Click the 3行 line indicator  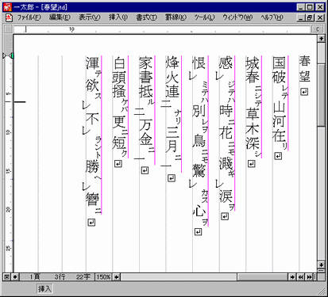click(x=60, y=277)
